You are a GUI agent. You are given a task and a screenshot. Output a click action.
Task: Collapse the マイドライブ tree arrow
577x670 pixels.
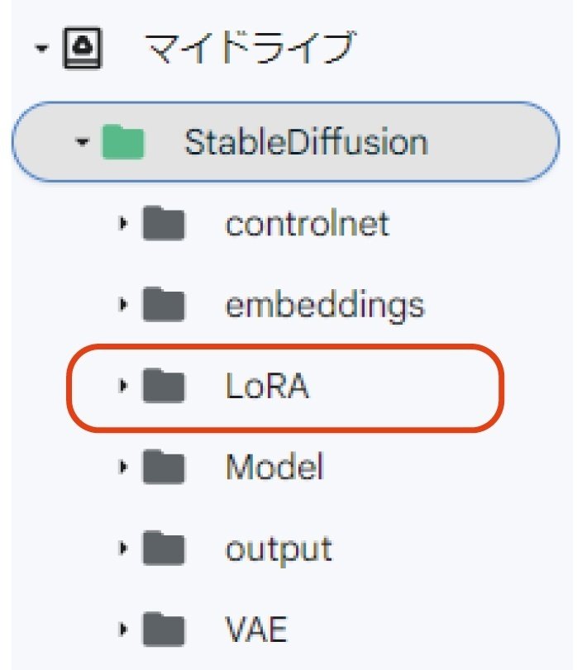pos(41,48)
